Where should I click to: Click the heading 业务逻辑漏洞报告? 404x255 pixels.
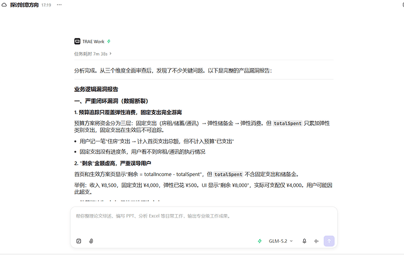(x=96, y=89)
